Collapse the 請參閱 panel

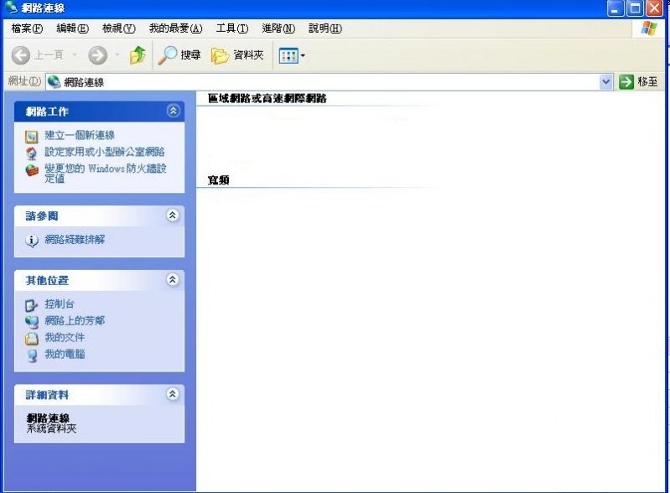pos(173,215)
